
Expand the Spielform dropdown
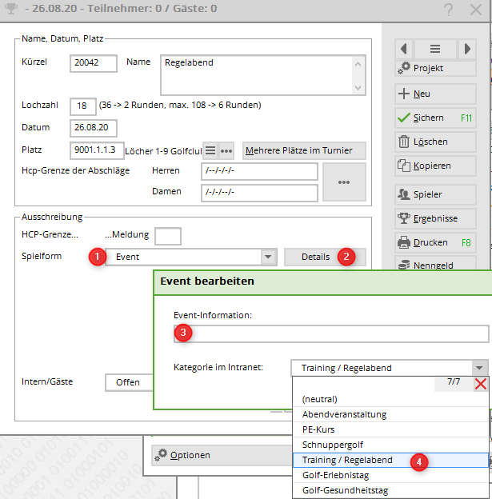coord(268,257)
